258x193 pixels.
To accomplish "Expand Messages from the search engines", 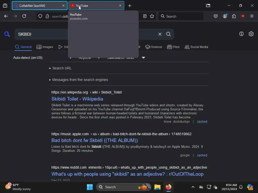I will click(79, 80).
